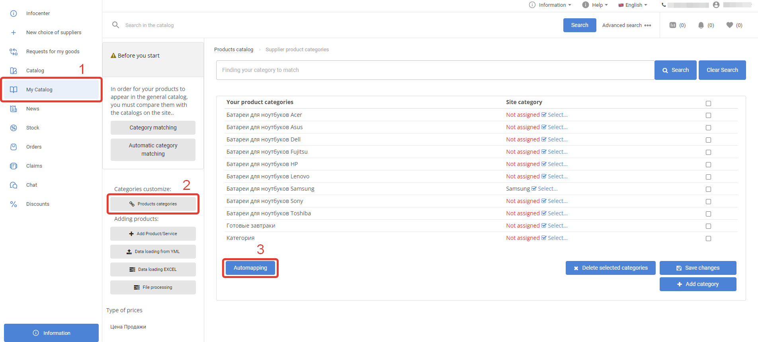Open Claims from the sidebar menu

[x=34, y=166]
